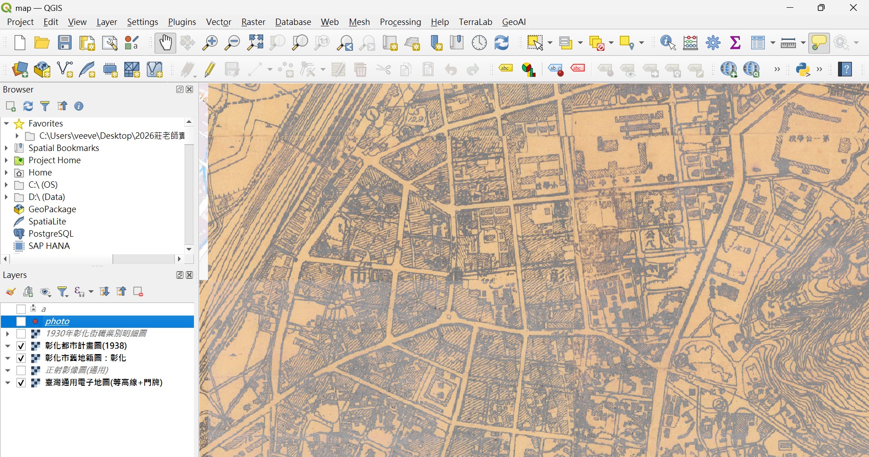Screen dimensions: 869x457
Task: Expand the D:\ (Data) drive node
Action: click(x=6, y=197)
